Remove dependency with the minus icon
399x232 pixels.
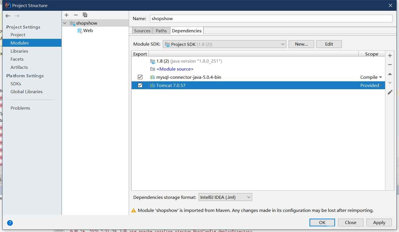point(390,65)
